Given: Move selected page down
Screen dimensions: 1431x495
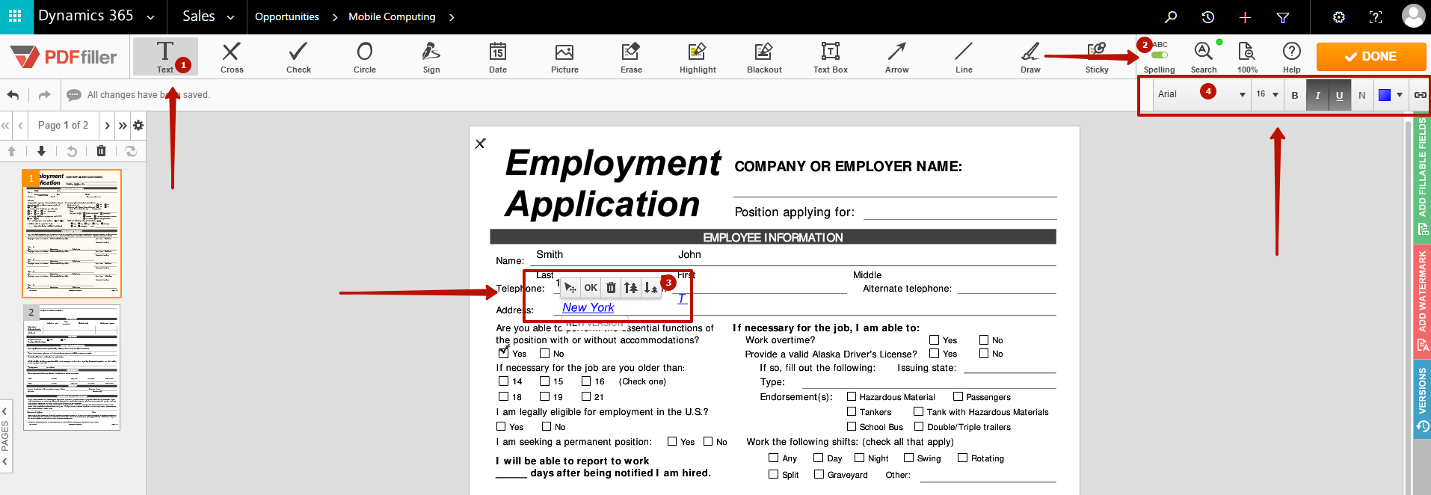Looking at the screenshot, I should click(41, 151).
